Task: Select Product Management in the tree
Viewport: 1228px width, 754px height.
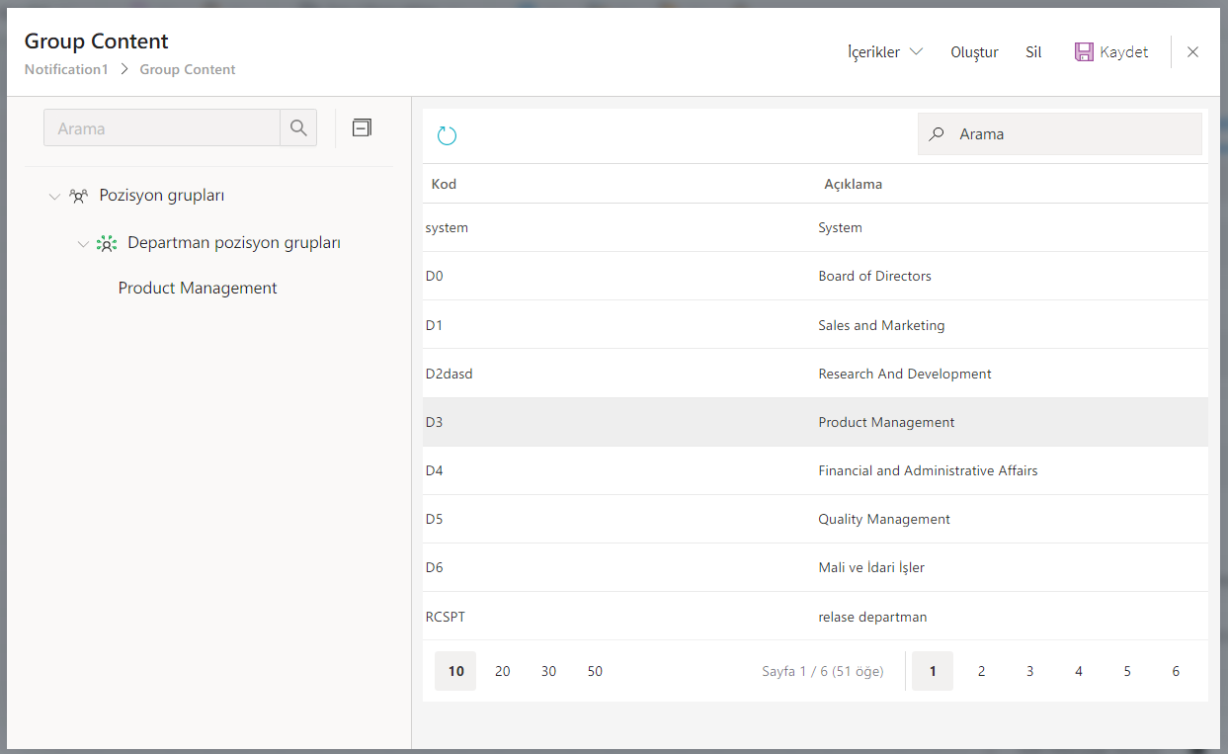Action: point(198,289)
